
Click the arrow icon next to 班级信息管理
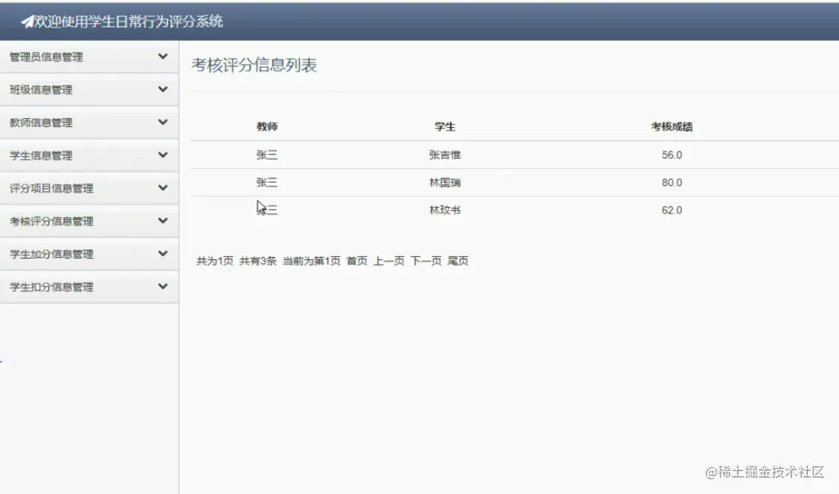(163, 89)
